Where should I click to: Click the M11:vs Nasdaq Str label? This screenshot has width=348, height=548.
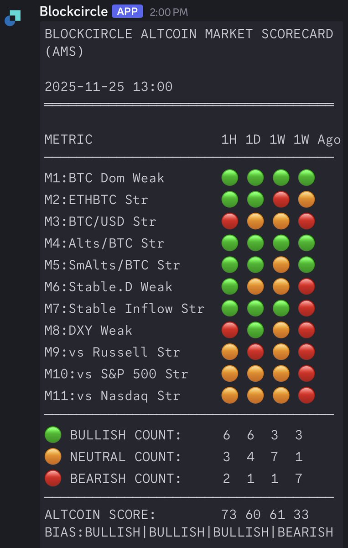point(112,396)
